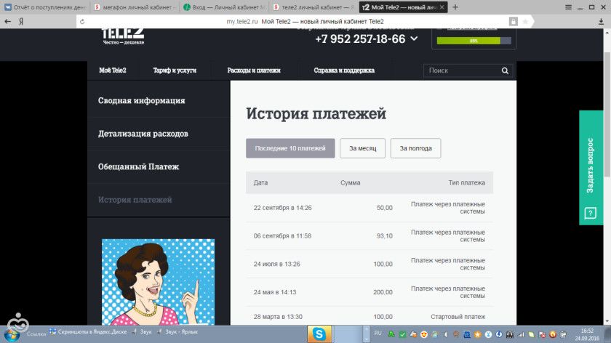Viewport: 611px width, 343px height.
Task: Open 'Детализация расходов' in sidebar
Action: (143, 134)
